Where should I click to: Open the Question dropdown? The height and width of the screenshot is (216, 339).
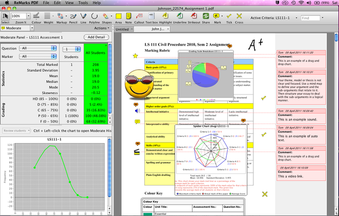[x=38, y=48]
